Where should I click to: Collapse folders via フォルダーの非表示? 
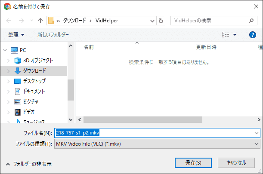(x=29, y=164)
